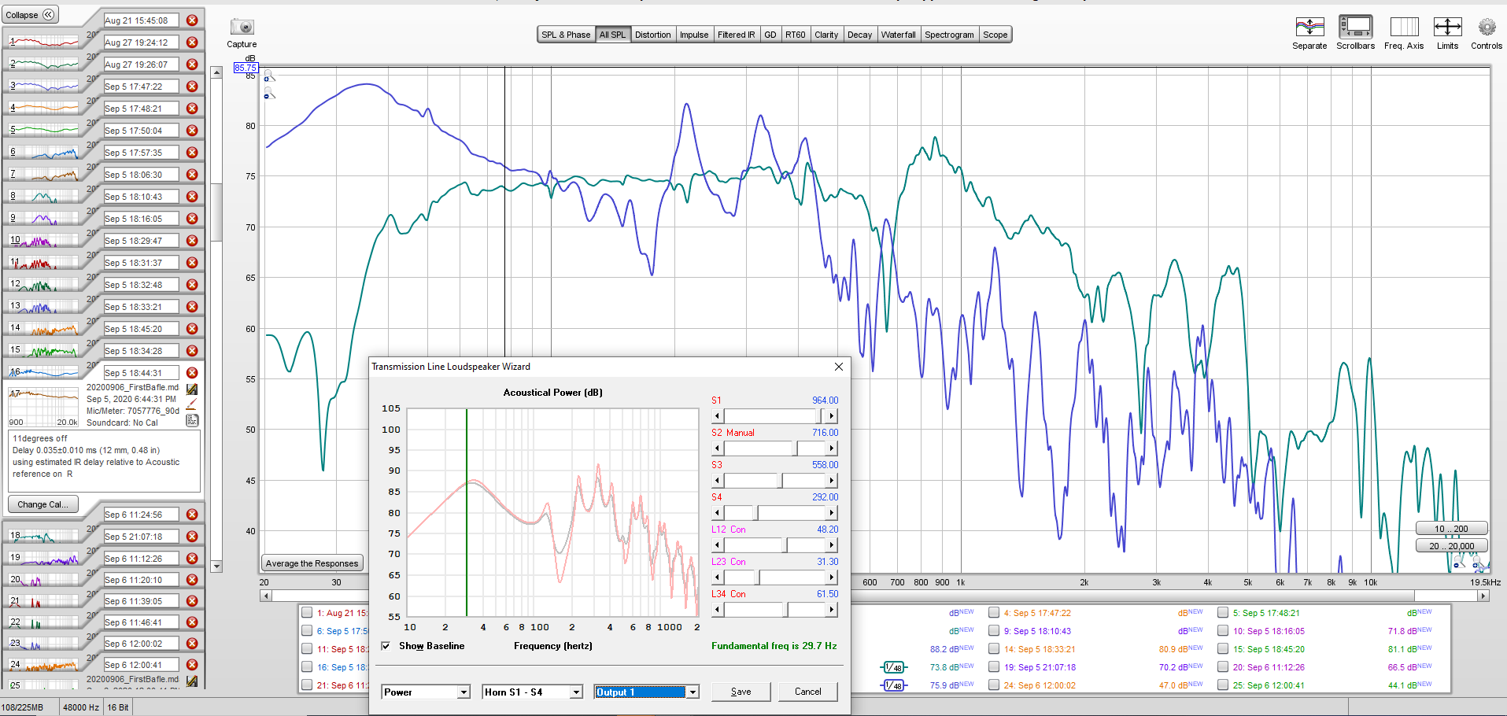Click the S4 slider right arrow

[x=832, y=512]
